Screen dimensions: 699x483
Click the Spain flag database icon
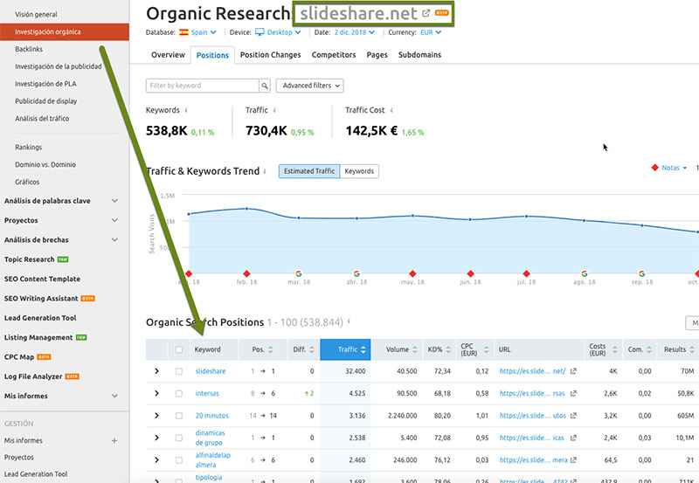click(x=183, y=32)
